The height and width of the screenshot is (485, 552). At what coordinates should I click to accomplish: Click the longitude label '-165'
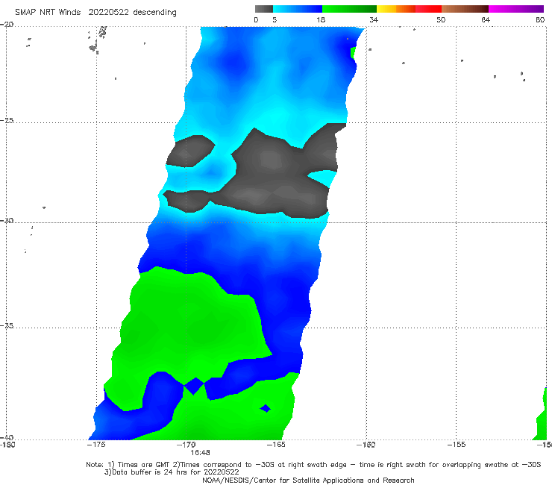pos(276,445)
